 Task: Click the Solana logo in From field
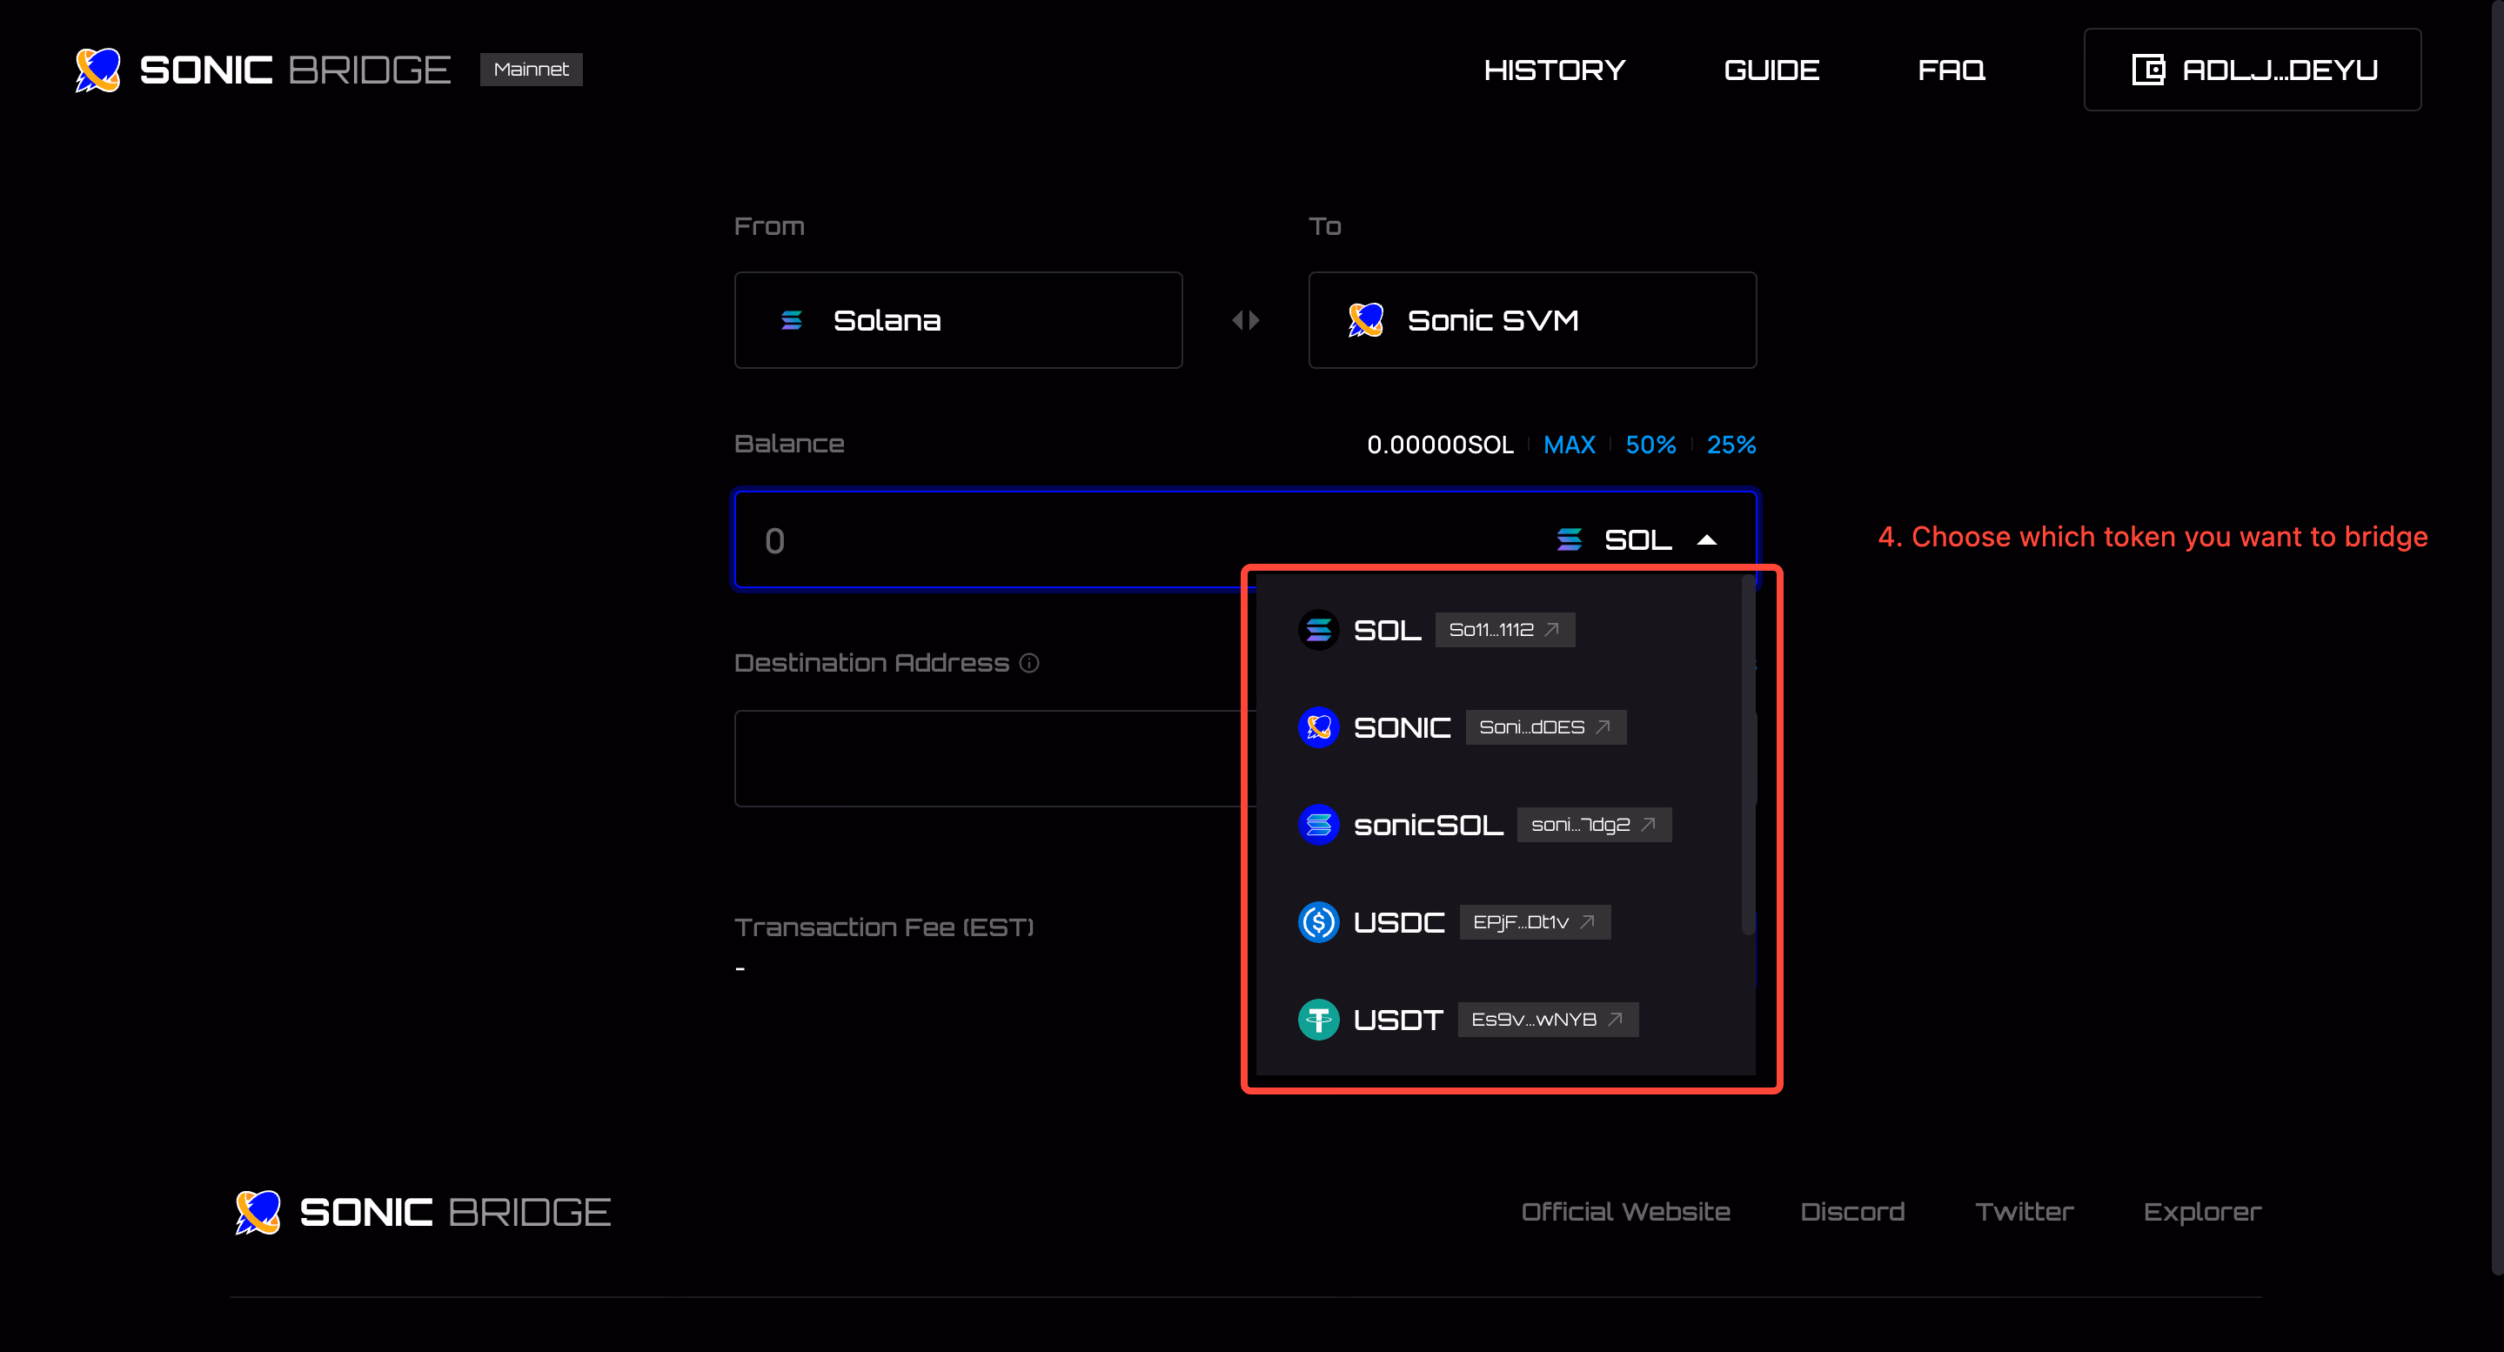[x=791, y=320]
